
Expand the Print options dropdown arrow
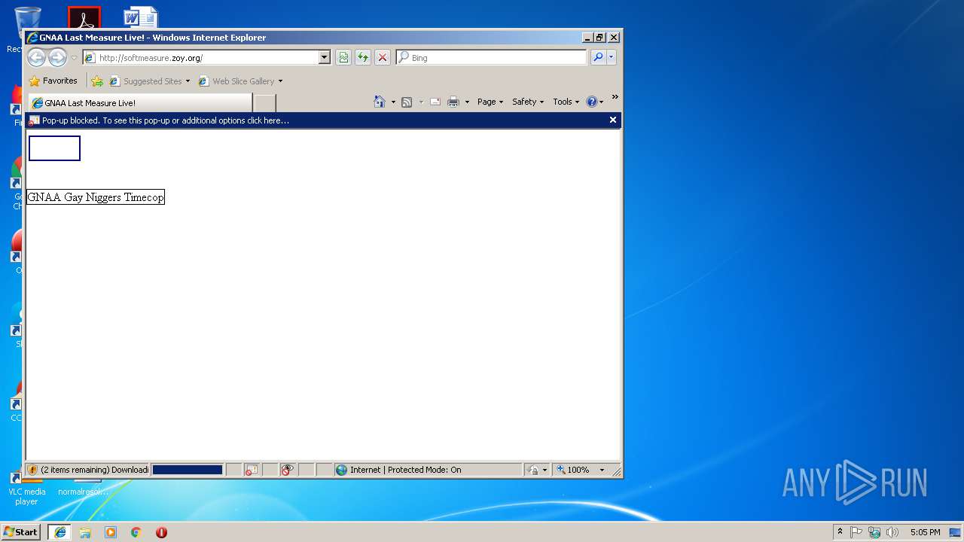467,102
